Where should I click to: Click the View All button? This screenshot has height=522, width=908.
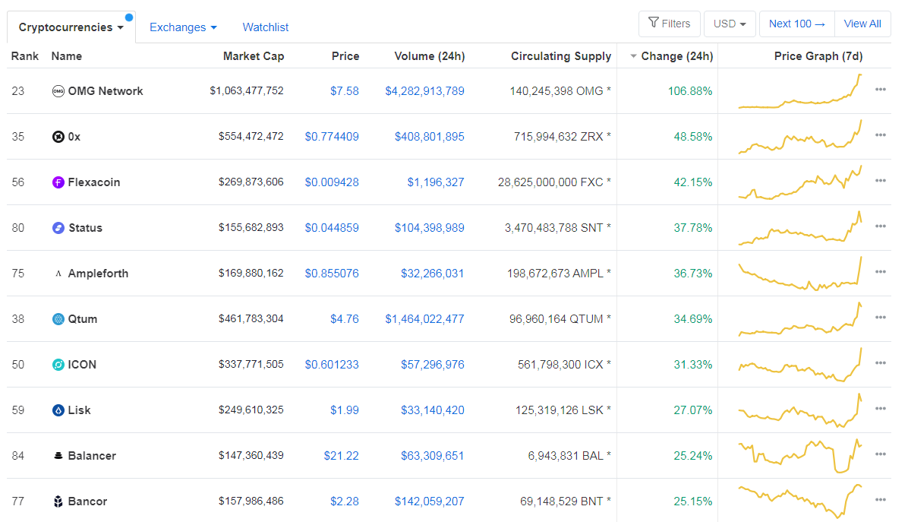click(862, 24)
